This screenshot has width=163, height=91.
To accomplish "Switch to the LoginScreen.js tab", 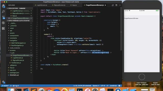I will coord(42,5).
